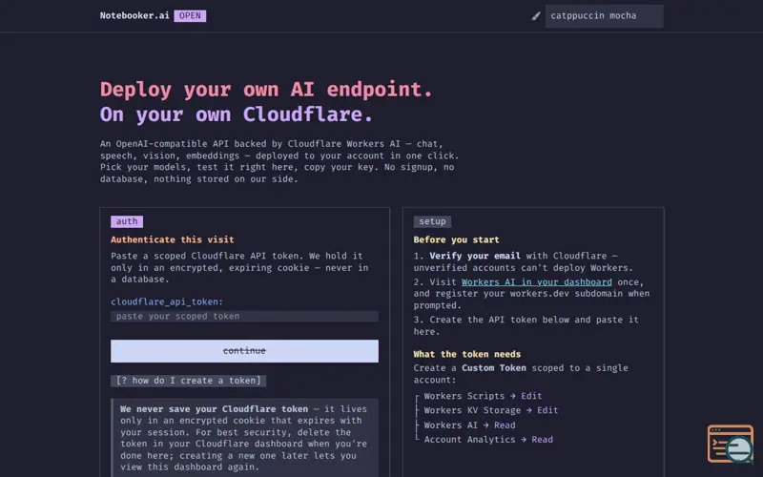Screen dimensions: 763x477
Task: Click the OPEN badge in header
Action: click(190, 16)
